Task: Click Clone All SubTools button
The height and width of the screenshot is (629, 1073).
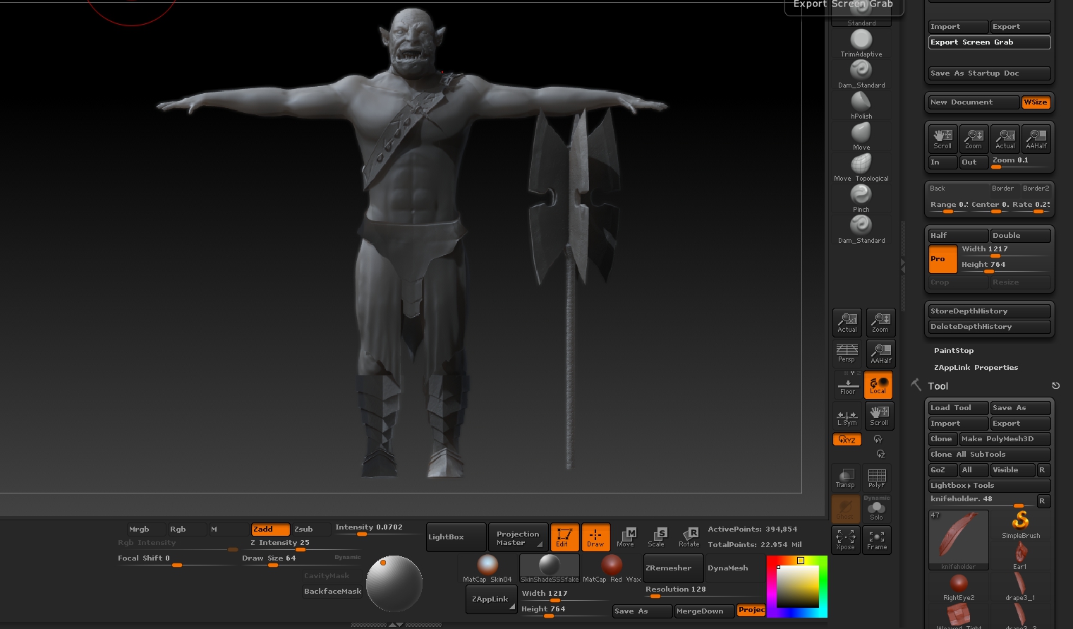Action: pos(990,455)
